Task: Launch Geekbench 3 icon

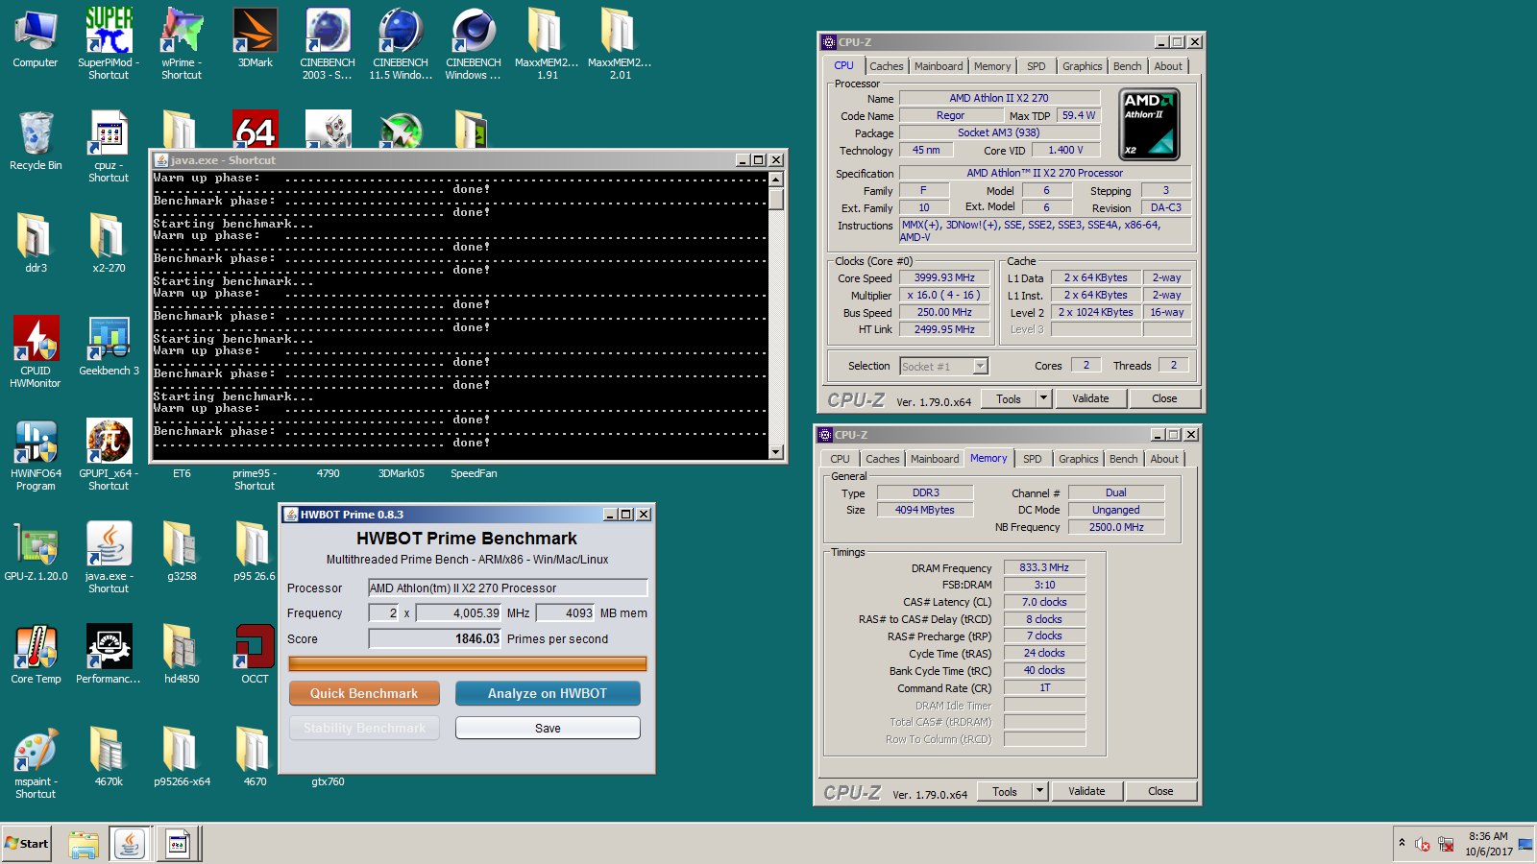Action: [109, 346]
